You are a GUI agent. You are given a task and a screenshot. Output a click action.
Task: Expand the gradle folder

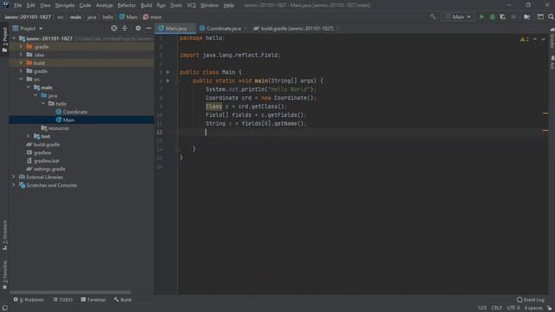pos(21,71)
